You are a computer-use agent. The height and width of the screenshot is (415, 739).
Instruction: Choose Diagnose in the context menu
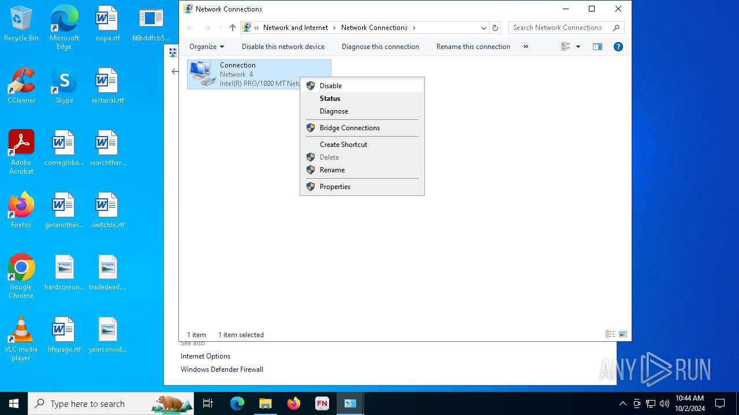[x=362, y=111]
